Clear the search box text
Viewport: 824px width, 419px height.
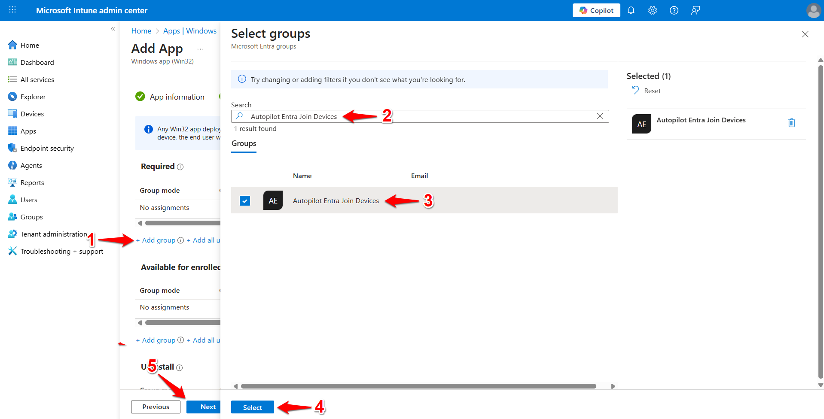pyautogui.click(x=600, y=116)
